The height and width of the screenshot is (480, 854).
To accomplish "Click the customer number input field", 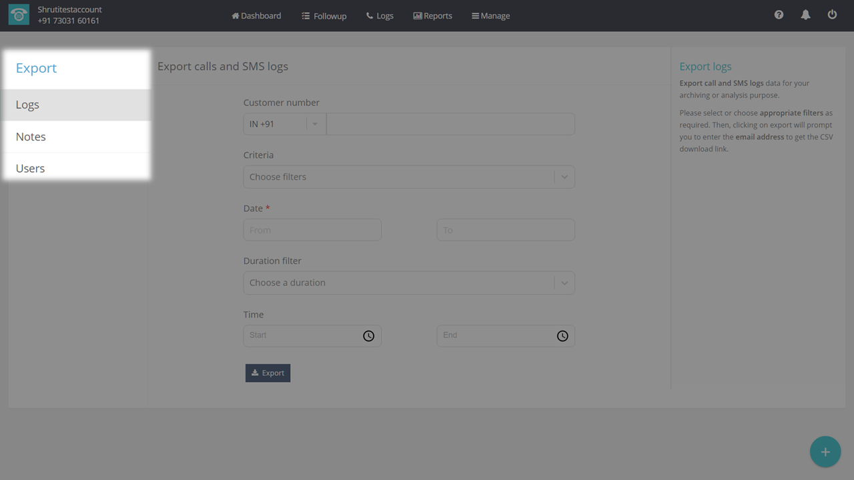I will 450,124.
